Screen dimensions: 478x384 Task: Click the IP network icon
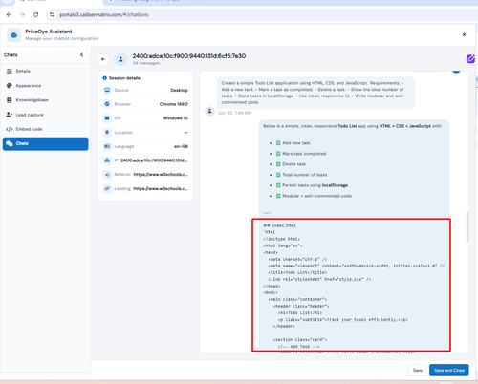pyautogui.click(x=107, y=160)
